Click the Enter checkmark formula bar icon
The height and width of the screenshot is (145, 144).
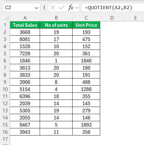point(61,7)
